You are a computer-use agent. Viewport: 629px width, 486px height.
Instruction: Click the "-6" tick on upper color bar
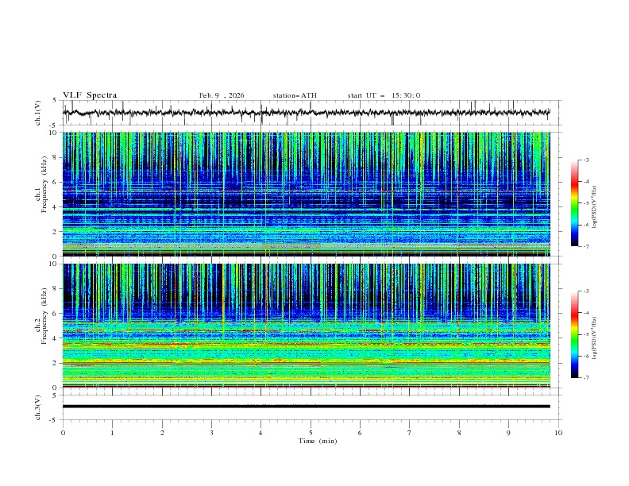(x=585, y=225)
